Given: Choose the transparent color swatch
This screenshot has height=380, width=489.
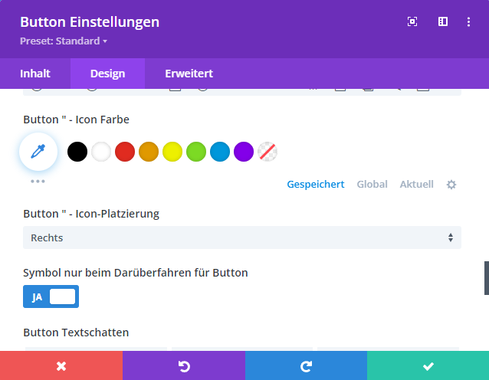Looking at the screenshot, I should click(267, 152).
